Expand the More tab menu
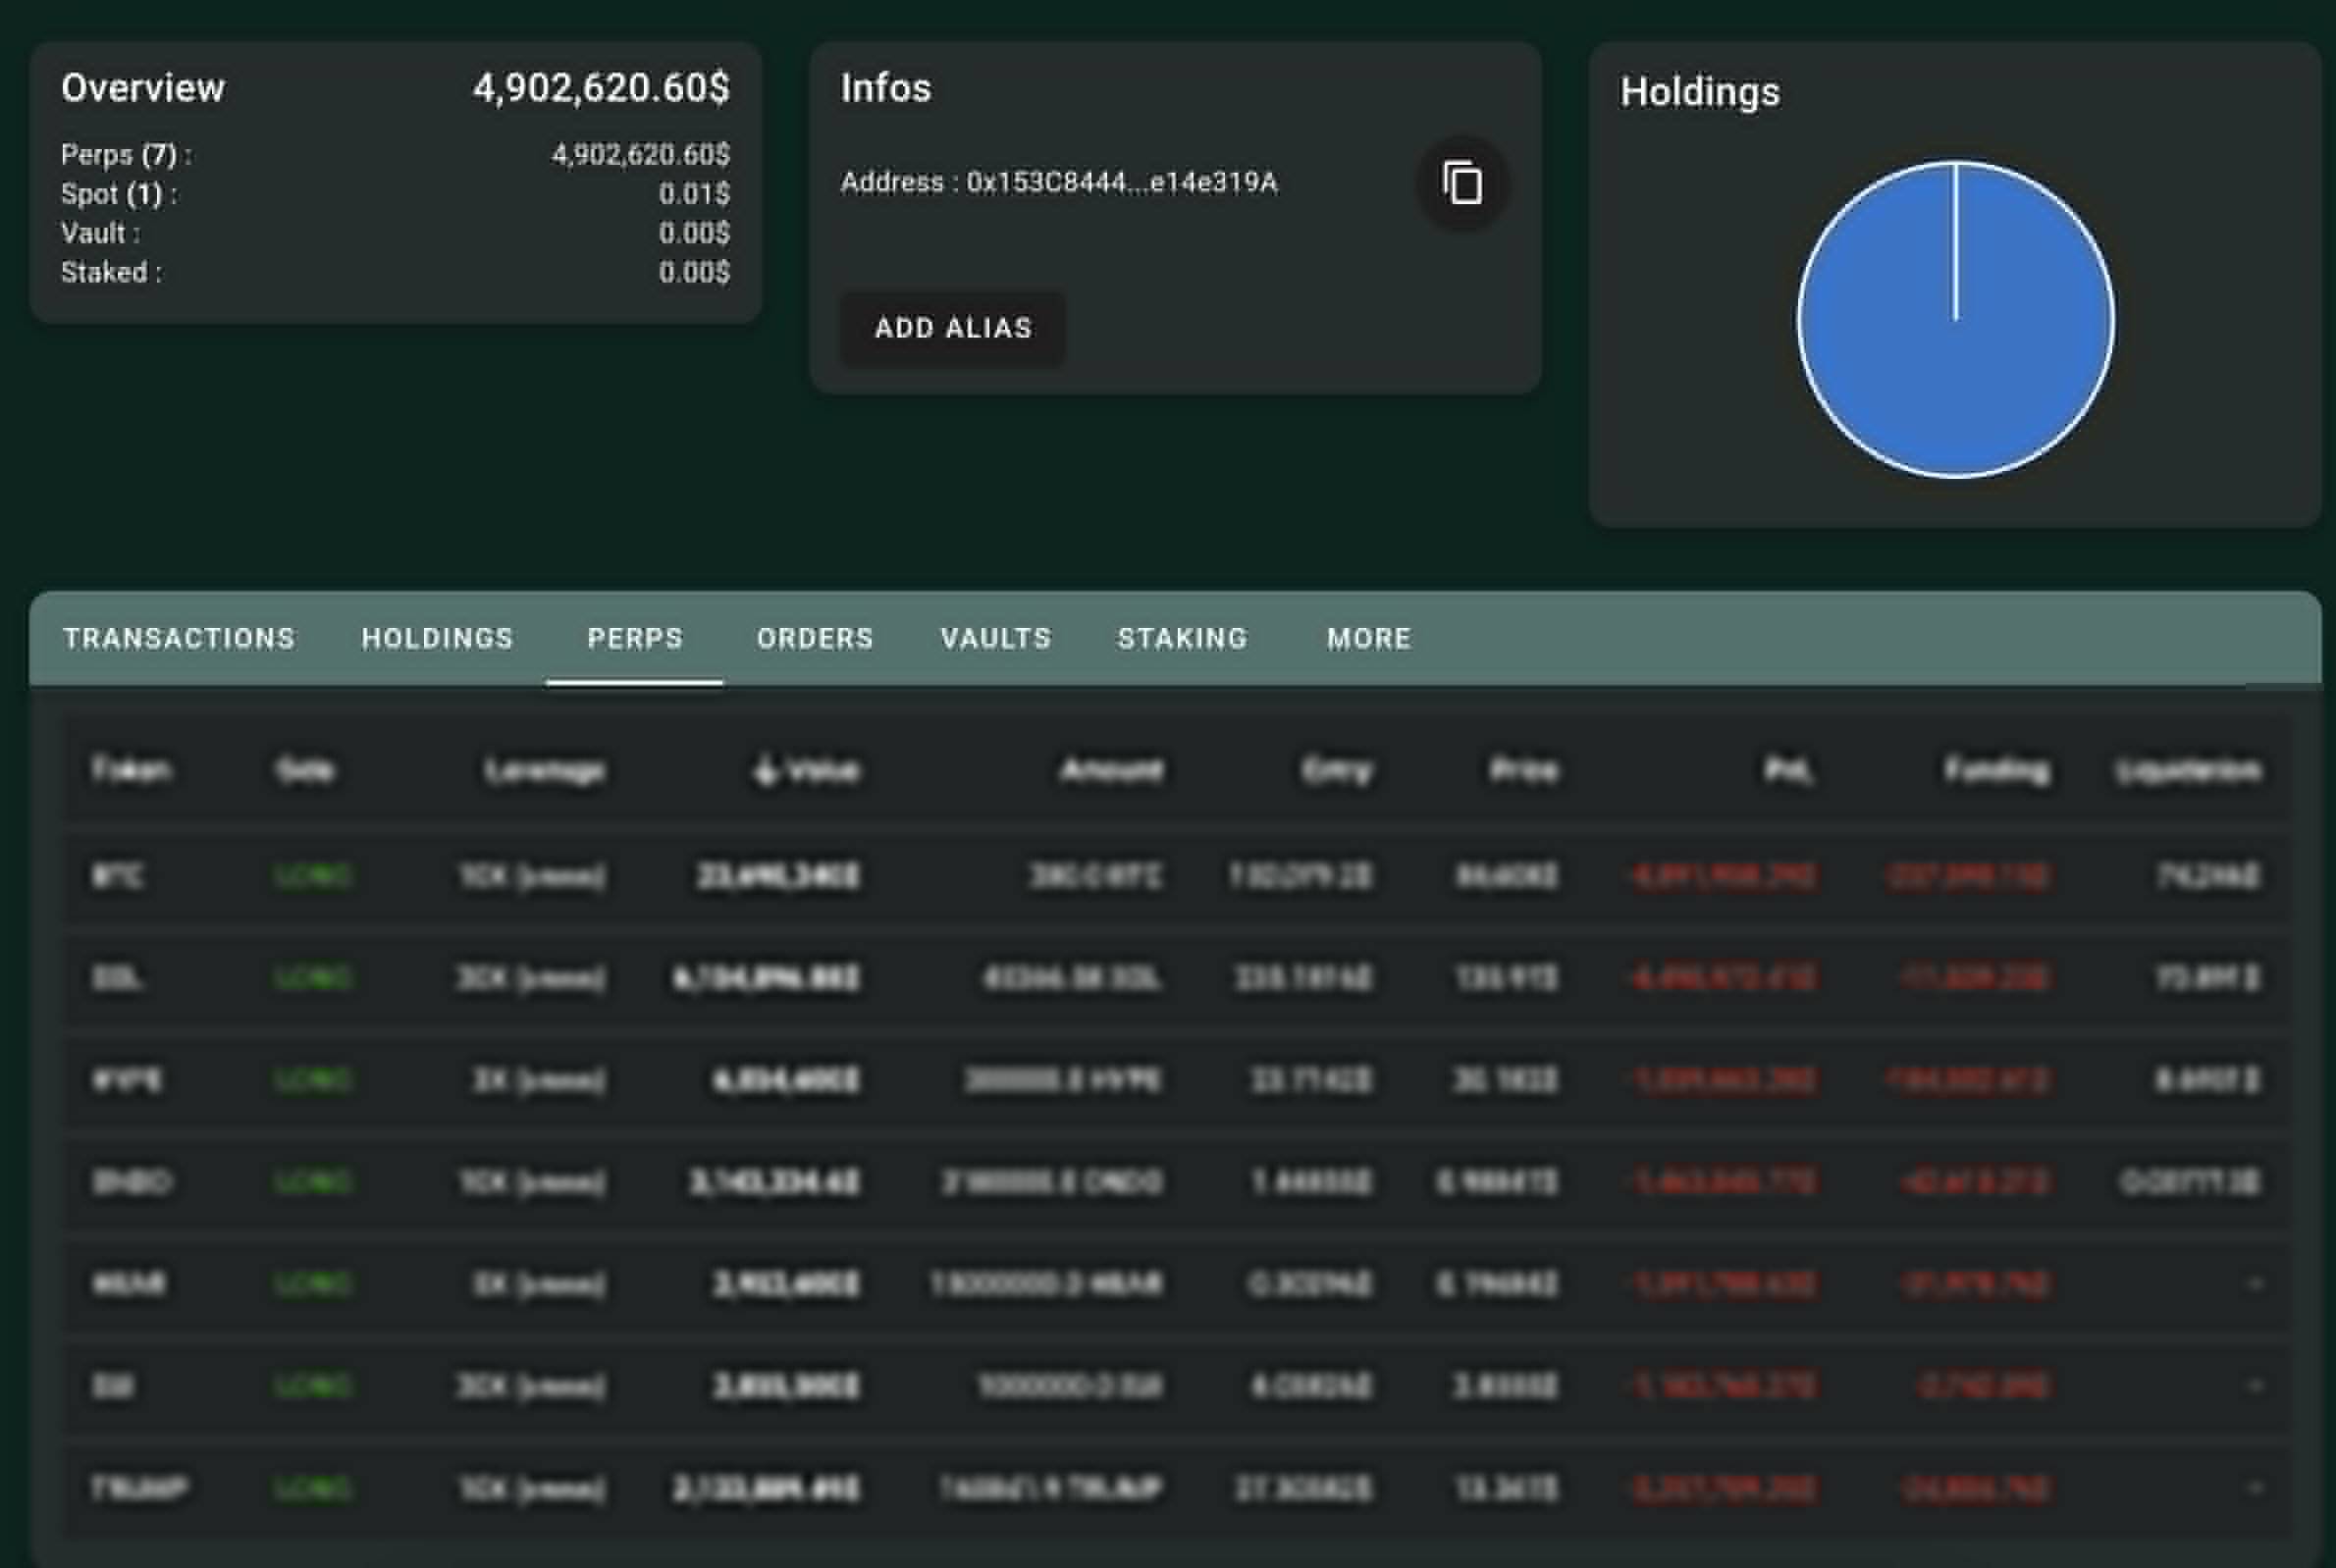Viewport: 2336px width, 1568px height. pyautogui.click(x=1369, y=638)
